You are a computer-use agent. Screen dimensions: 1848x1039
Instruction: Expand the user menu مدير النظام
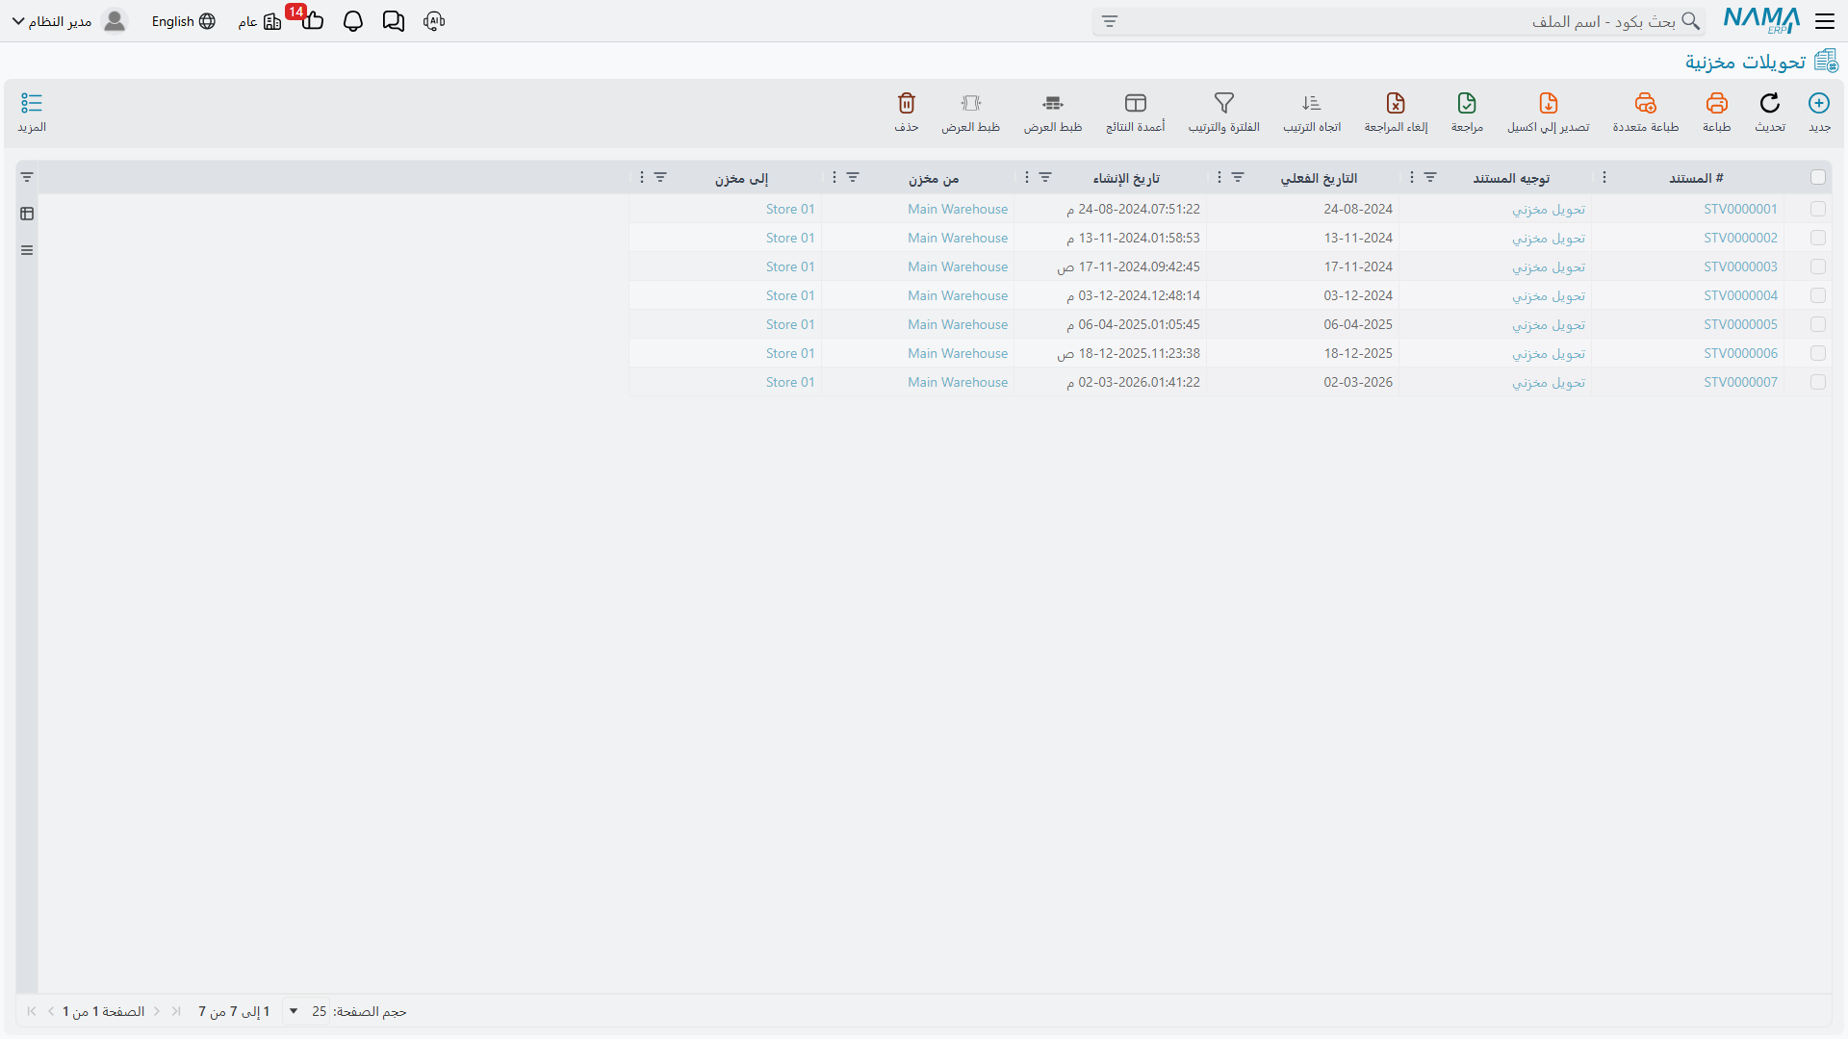[x=18, y=21]
